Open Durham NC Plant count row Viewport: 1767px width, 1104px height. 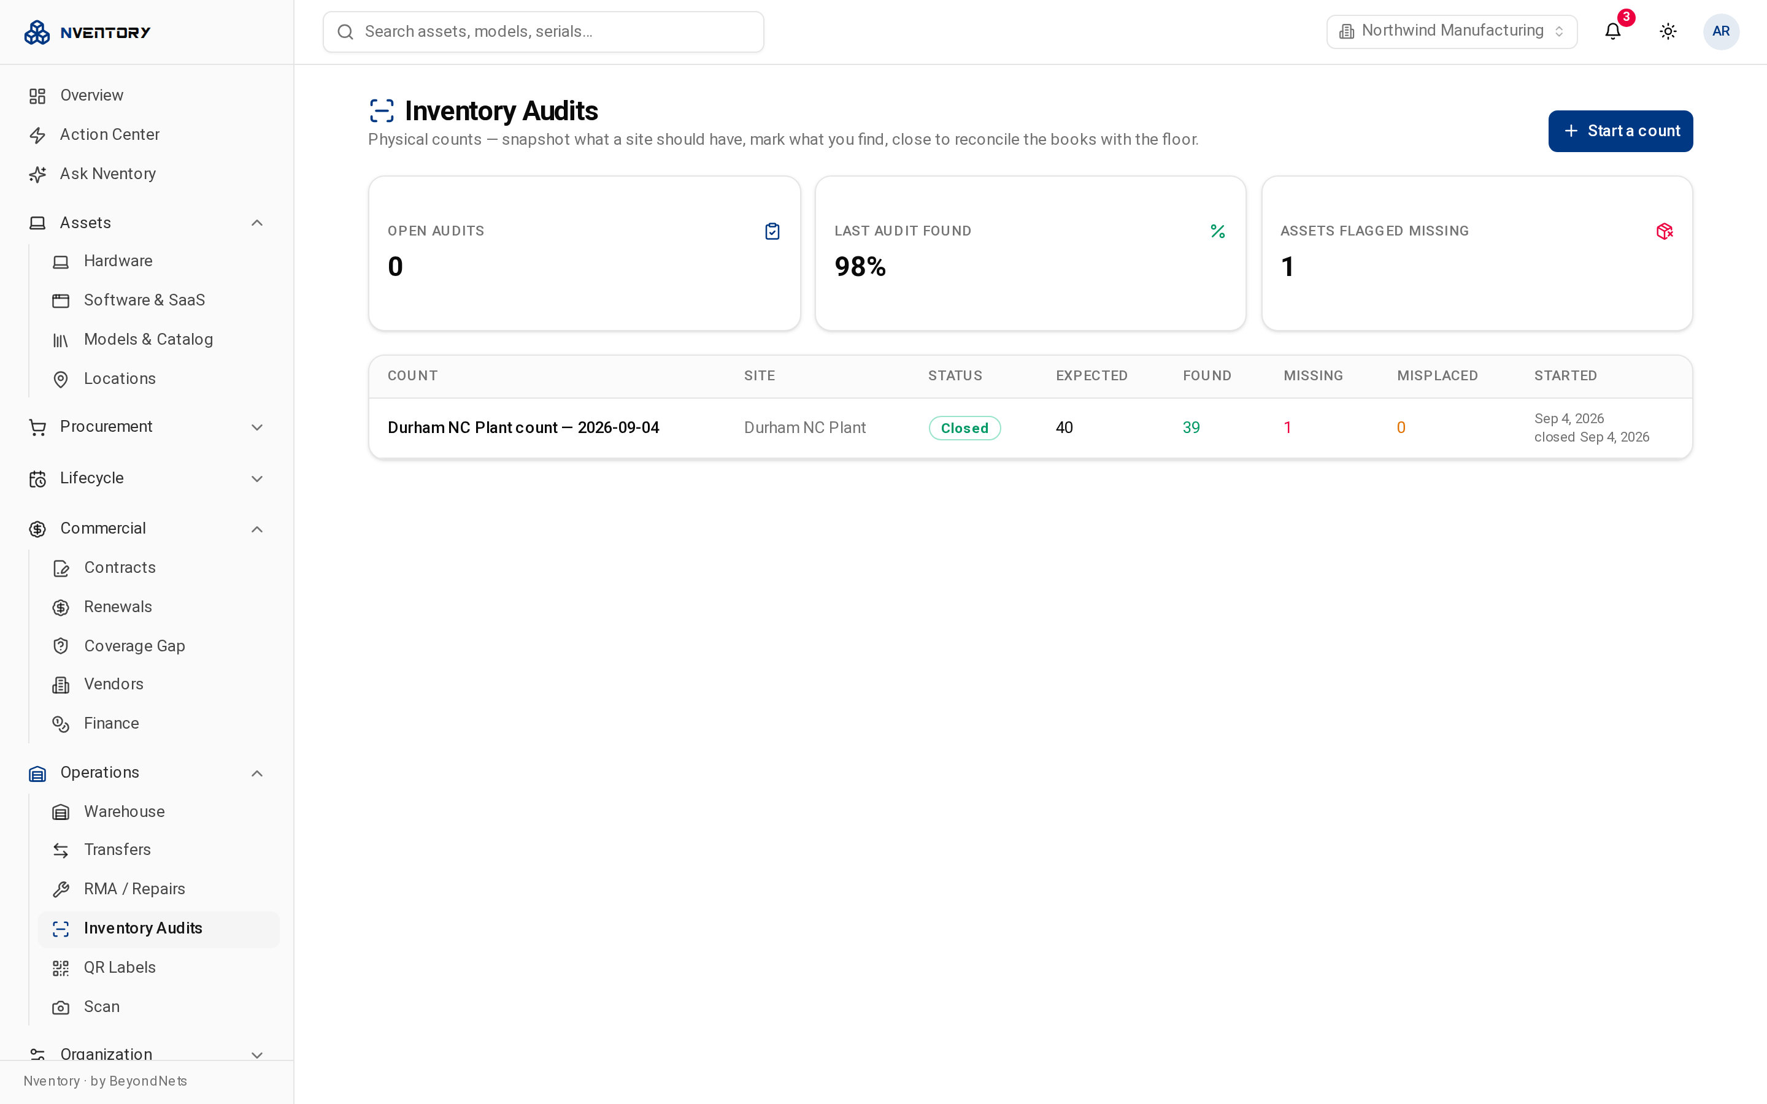pyautogui.click(x=1030, y=428)
